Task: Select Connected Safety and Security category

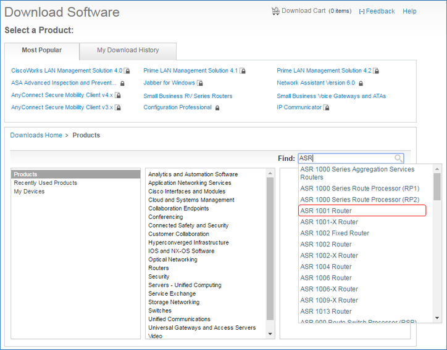Action: click(188, 226)
